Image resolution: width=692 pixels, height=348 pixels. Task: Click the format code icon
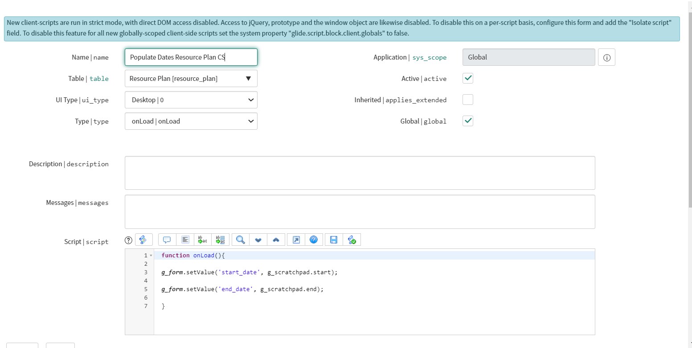coord(185,240)
